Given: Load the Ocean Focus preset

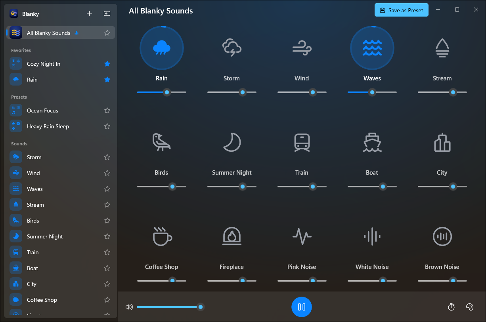Looking at the screenshot, I should (61, 111).
